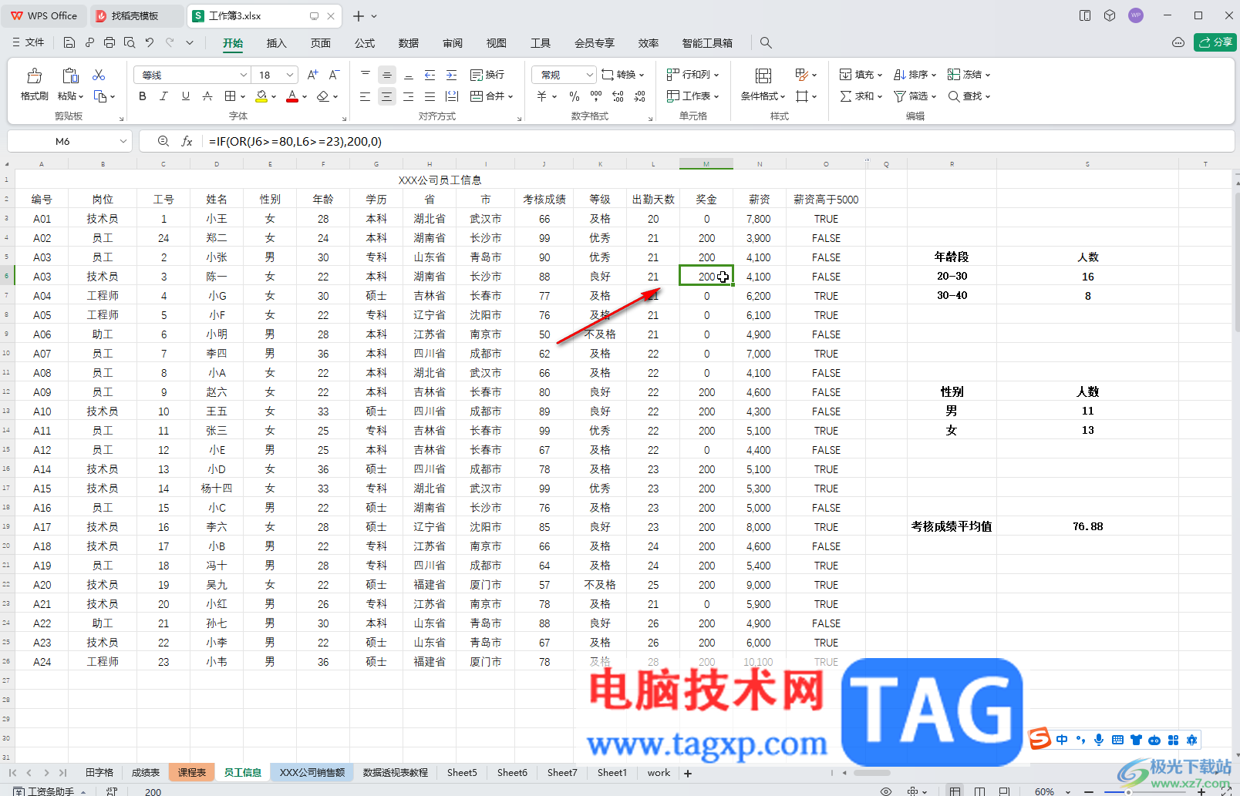Viewport: 1240px width, 796px height.
Task: Click the Merge cells icon
Action: point(477,96)
